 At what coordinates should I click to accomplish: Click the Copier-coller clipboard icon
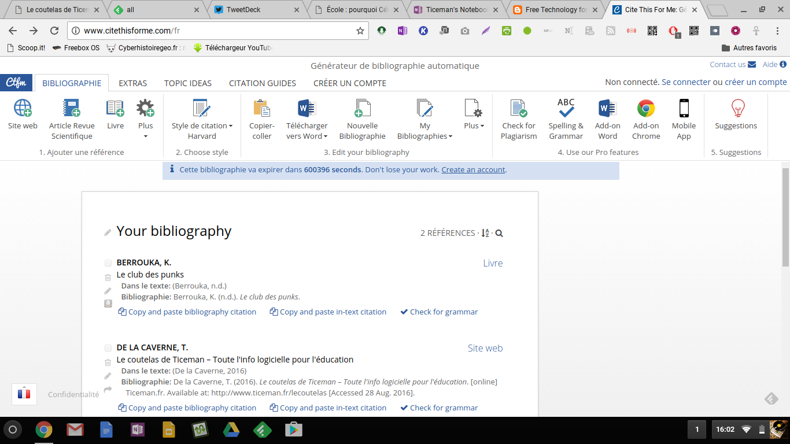click(262, 108)
